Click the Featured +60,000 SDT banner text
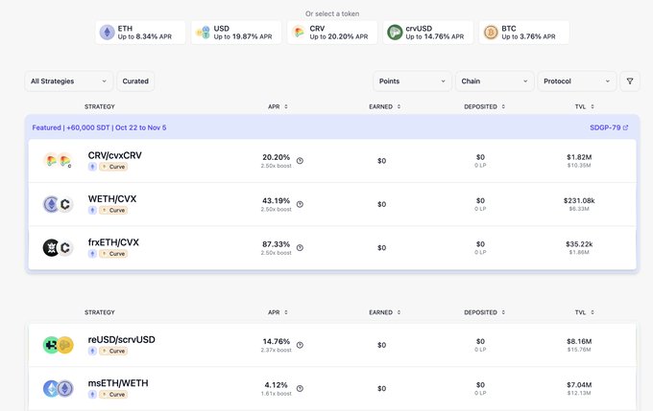The width and height of the screenshot is (653, 411). (x=99, y=127)
